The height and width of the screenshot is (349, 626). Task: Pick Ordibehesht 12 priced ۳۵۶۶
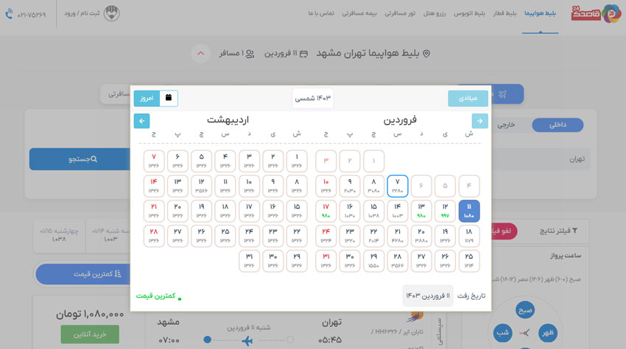[201, 186]
